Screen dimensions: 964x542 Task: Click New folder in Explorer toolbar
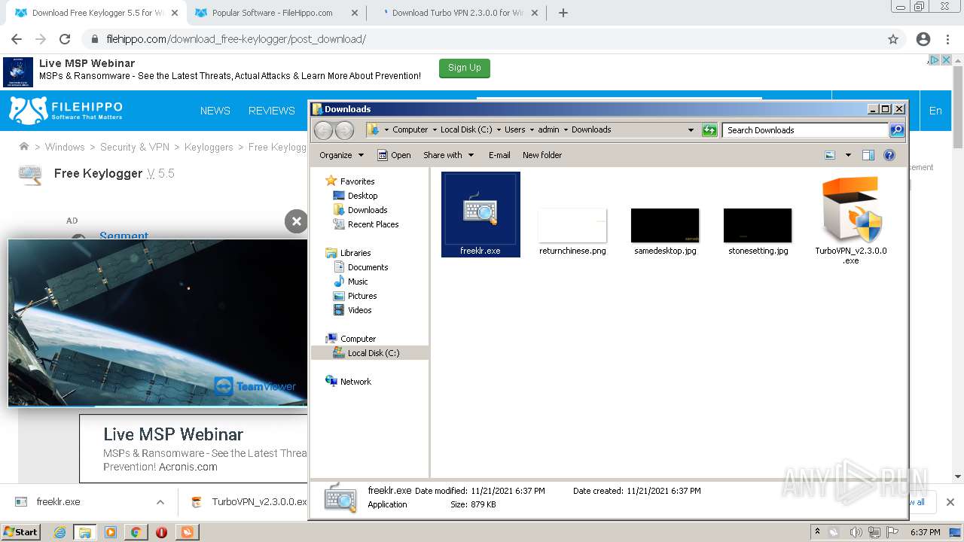point(542,155)
